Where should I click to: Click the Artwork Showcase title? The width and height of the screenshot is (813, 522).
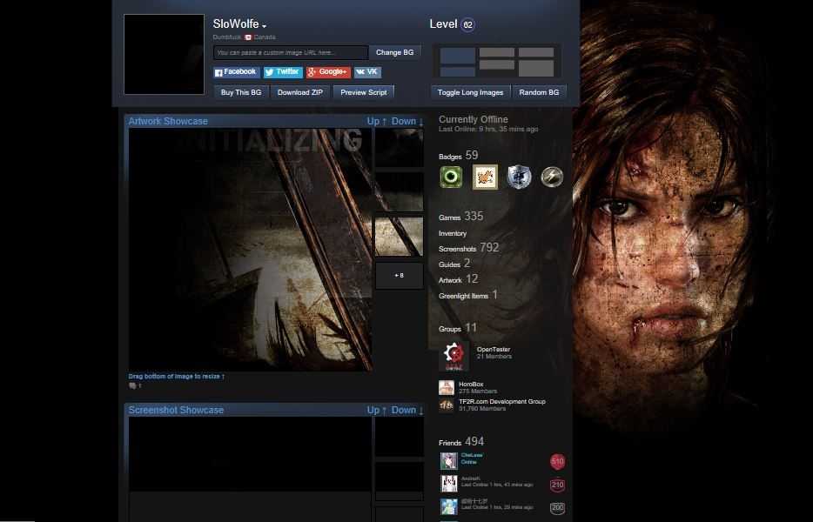(x=168, y=121)
